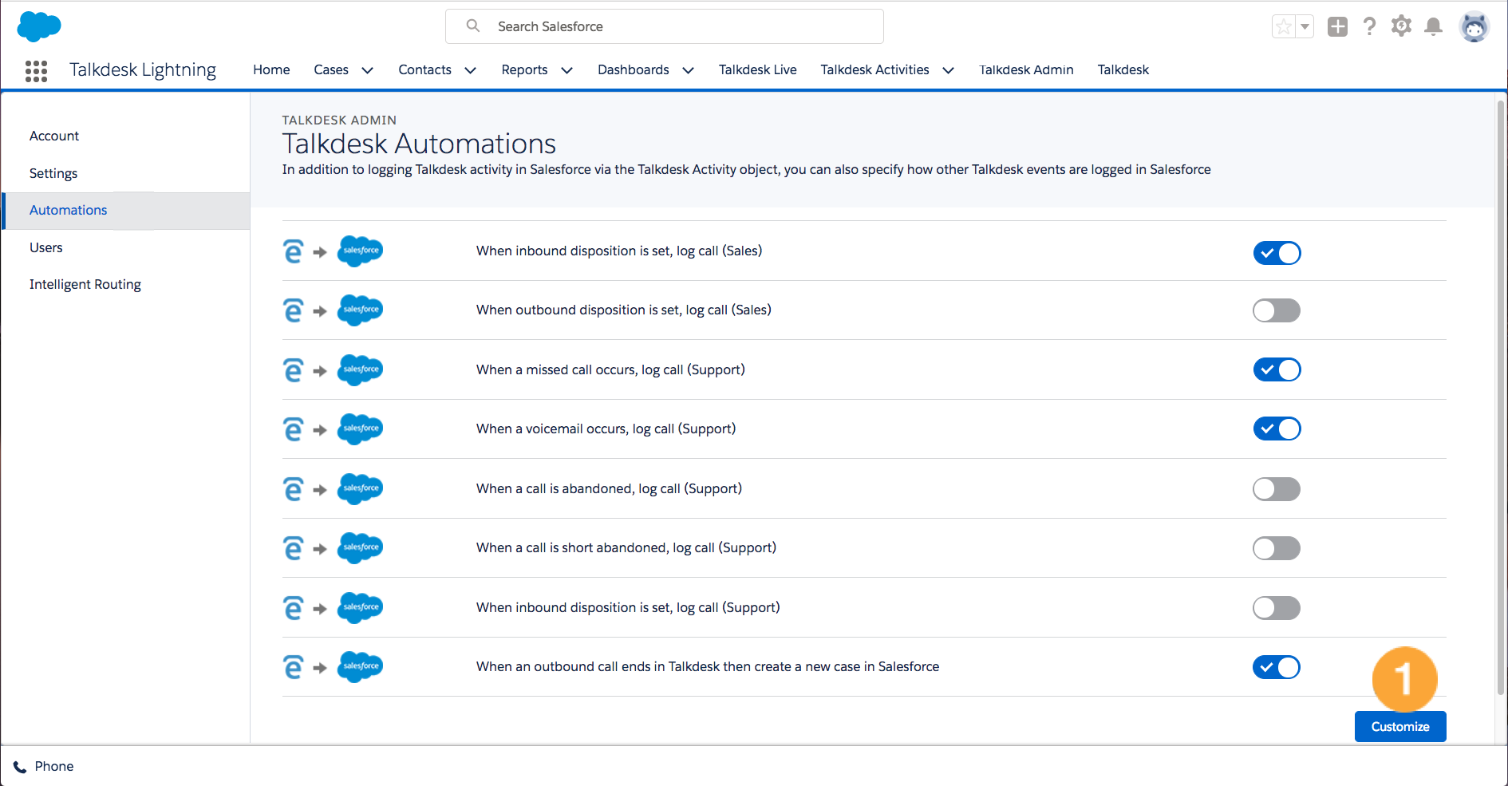1508x786 pixels.
Task: Expand the Cases tab dropdown arrow
Action: click(368, 70)
